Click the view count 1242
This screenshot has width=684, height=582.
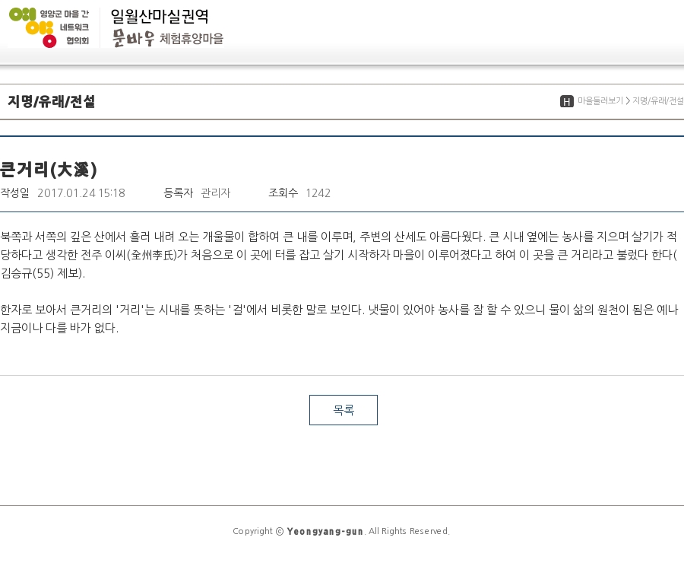318,193
